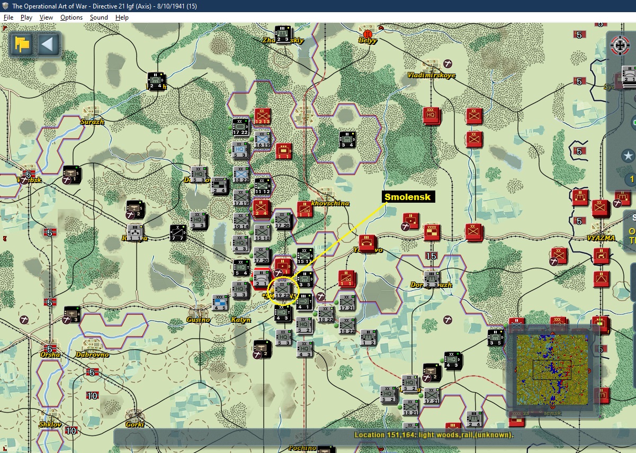Open the File menu

[8, 17]
